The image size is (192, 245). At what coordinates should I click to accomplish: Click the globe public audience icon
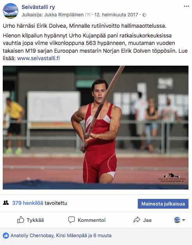(144, 15)
